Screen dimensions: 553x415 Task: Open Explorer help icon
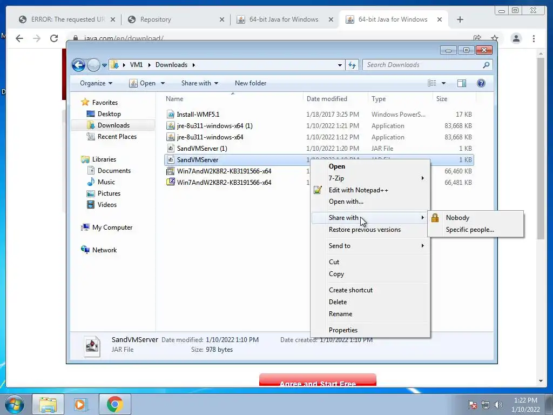481,83
